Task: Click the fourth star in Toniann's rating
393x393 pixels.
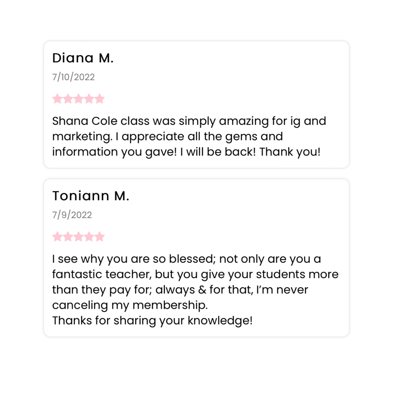Action: (x=89, y=237)
